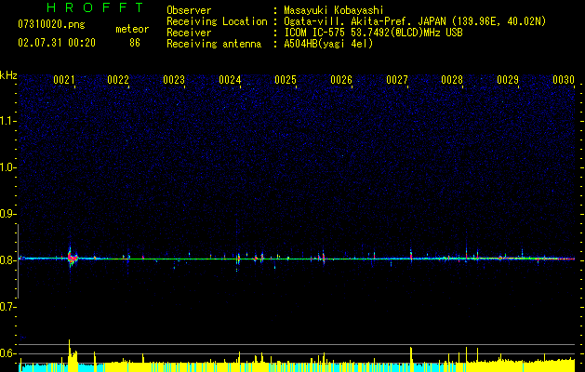Select the ICOM IC-575 53.7492 MHz receiver text
This screenshot has width=585, height=372.
pyautogui.click(x=373, y=33)
